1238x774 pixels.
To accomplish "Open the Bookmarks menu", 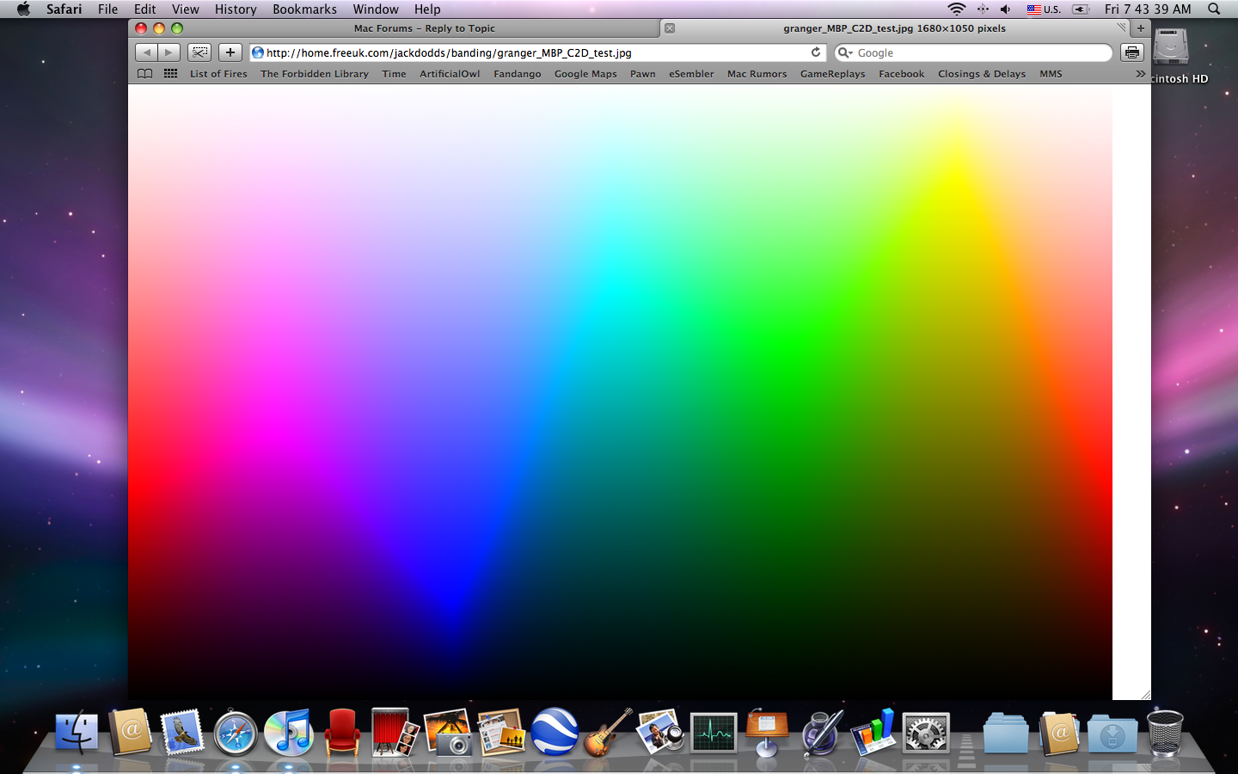I will coord(304,9).
